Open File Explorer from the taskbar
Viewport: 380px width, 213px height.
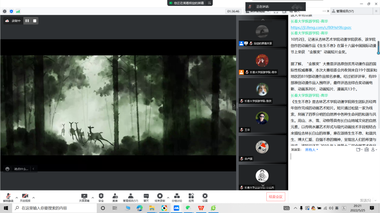[x=152, y=208]
